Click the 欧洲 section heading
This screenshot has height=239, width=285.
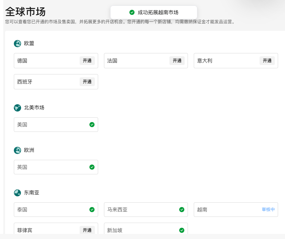click(x=29, y=150)
